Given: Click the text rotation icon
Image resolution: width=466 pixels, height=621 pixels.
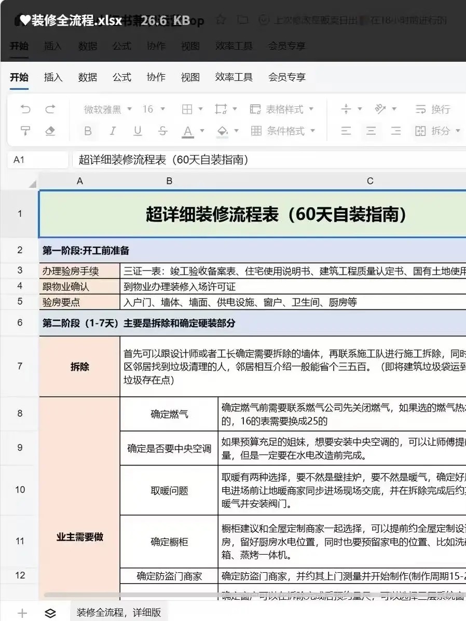Looking at the screenshot, I should [380, 109].
